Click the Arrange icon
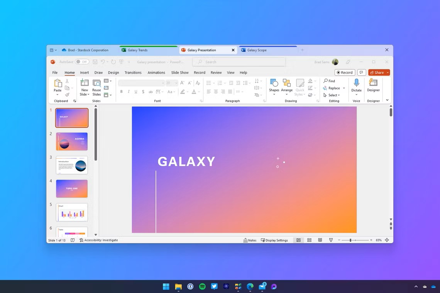This screenshot has width=440, height=293. [287, 83]
